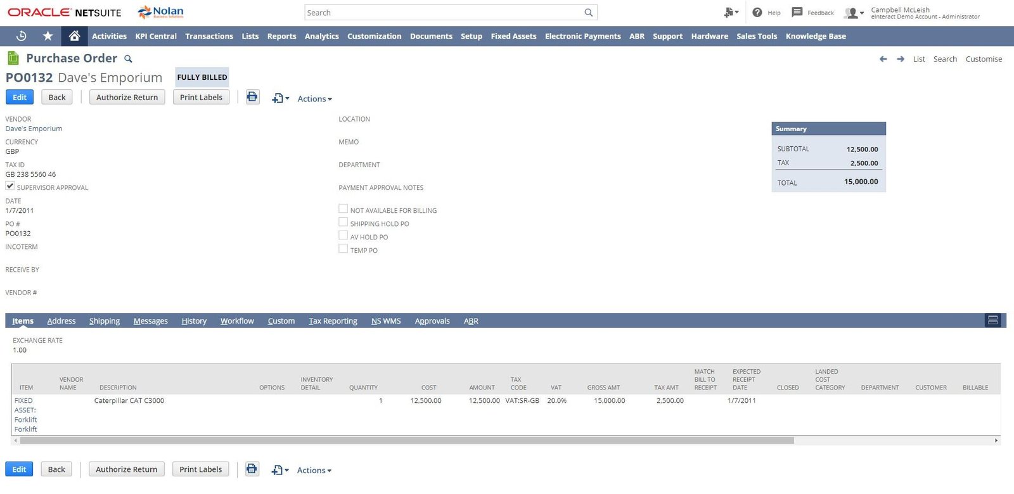Open the Reports menu
Screen dimensions: 1014x494
[x=282, y=36]
